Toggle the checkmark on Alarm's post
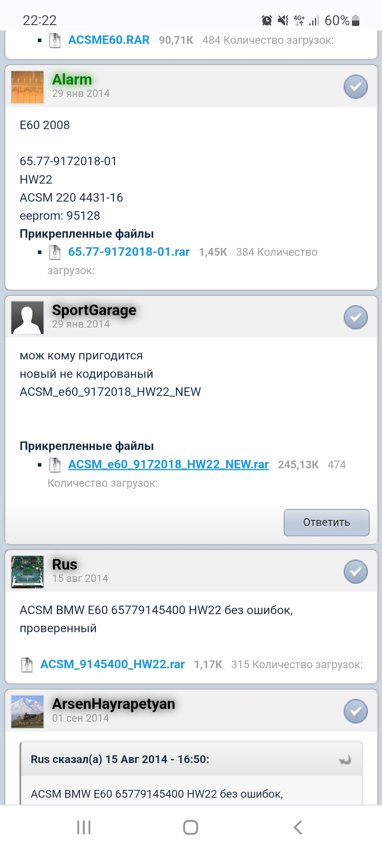 point(356,87)
